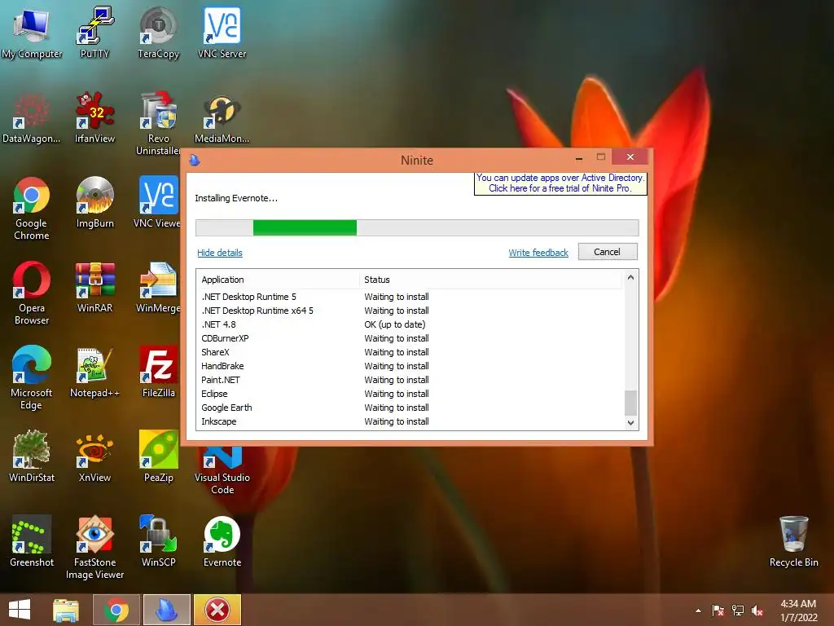This screenshot has height=626, width=834.
Task: Switch to Chrome in the taskbar
Action: (x=116, y=610)
